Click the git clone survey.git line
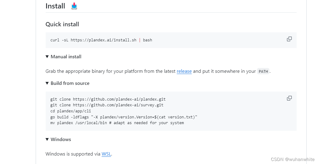Screen dimensions: 319x164 pyautogui.click(x=107, y=105)
